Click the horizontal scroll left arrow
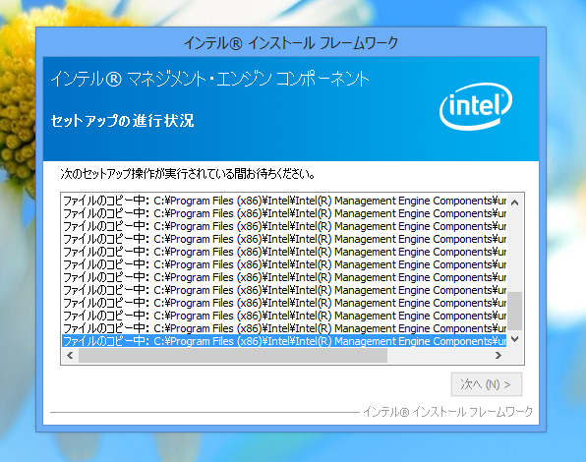This screenshot has width=586, height=462. point(70,355)
